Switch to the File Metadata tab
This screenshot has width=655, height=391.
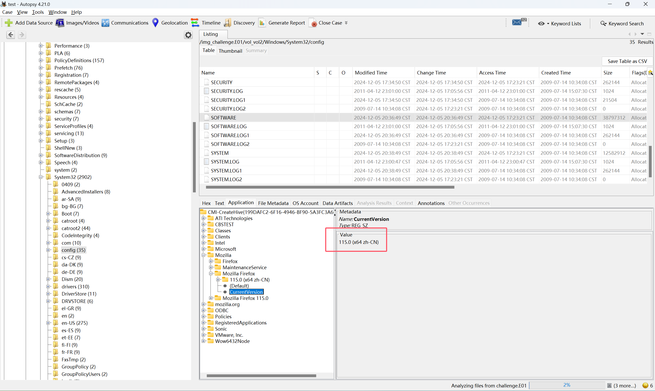click(273, 203)
